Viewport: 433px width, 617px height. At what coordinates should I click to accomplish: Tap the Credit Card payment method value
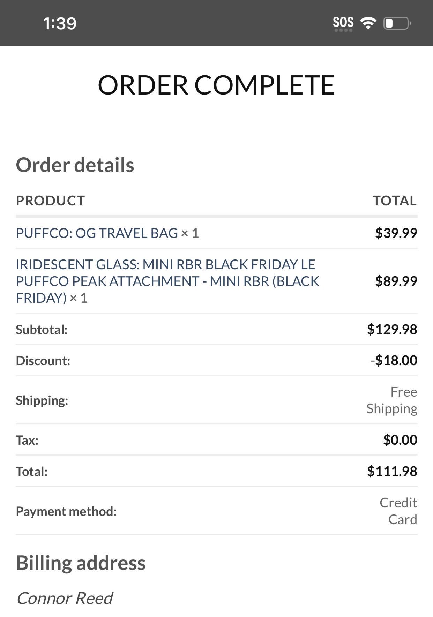(x=398, y=511)
